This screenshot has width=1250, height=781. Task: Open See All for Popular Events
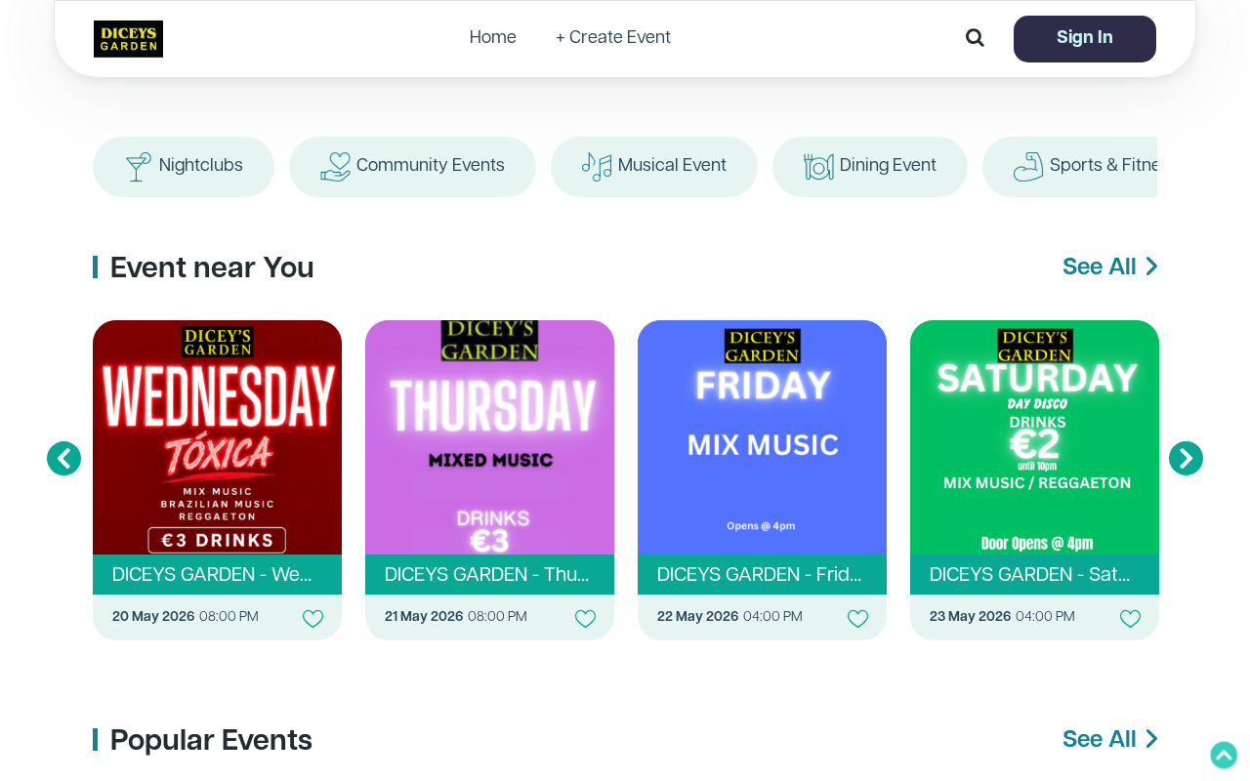point(1110,739)
